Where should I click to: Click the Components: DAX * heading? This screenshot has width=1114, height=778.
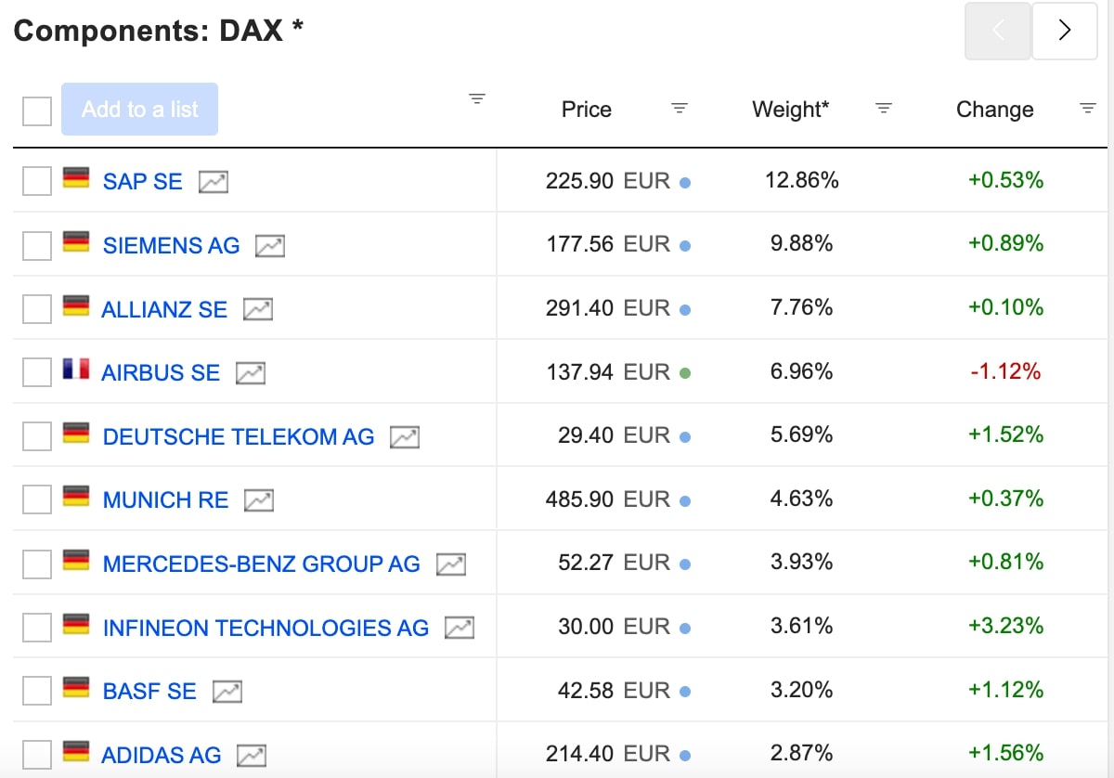point(159,31)
